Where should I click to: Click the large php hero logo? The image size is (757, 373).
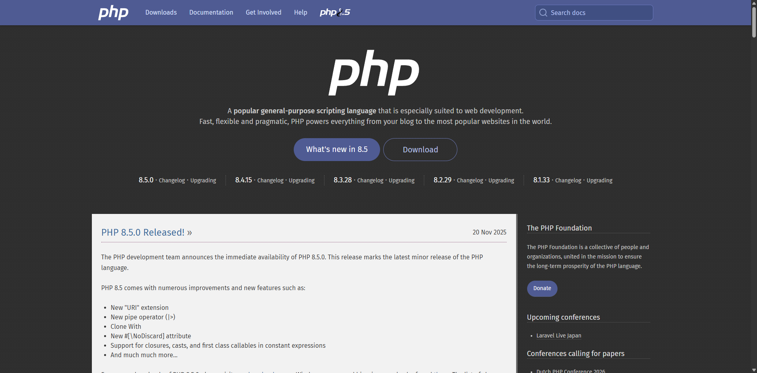pyautogui.click(x=374, y=73)
